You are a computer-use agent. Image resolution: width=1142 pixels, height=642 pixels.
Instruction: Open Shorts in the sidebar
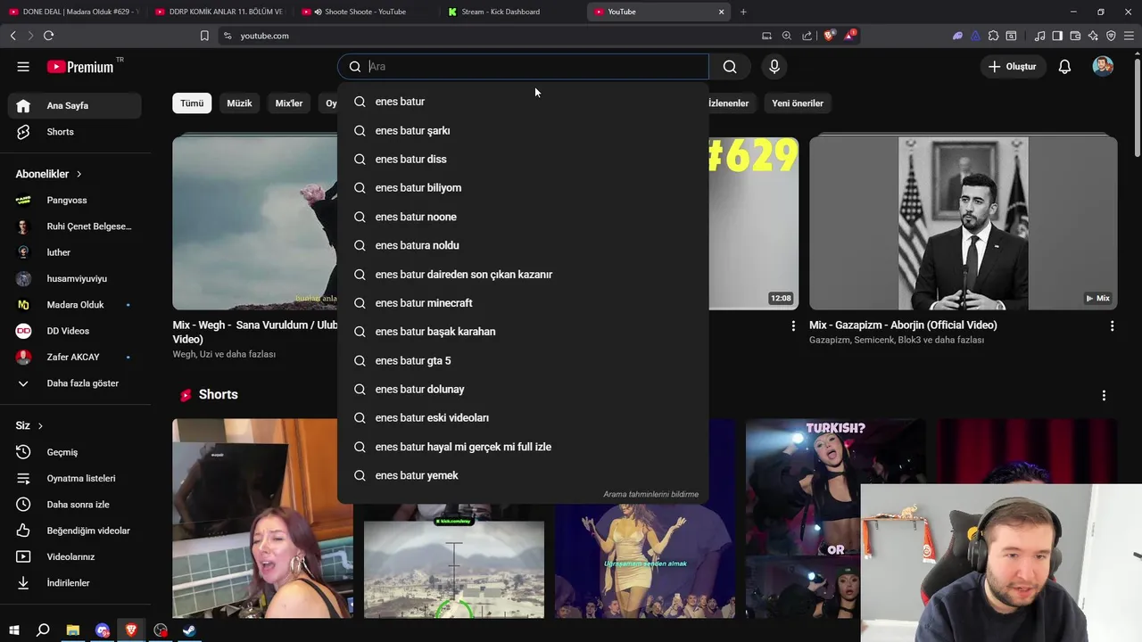pos(75,132)
